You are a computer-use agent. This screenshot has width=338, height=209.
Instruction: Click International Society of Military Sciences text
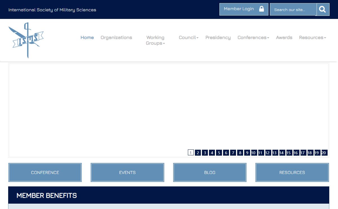click(52, 10)
